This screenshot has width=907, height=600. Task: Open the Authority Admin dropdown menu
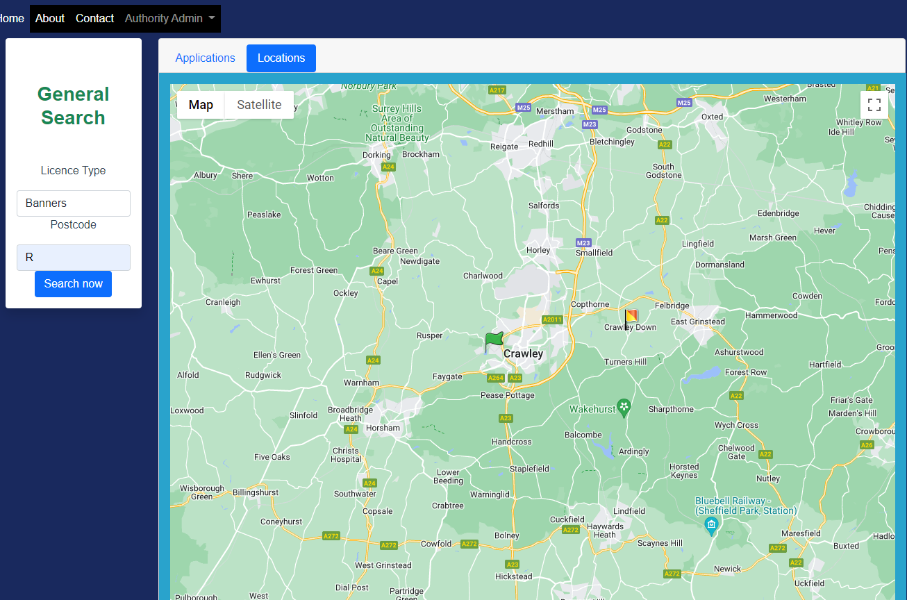click(169, 19)
